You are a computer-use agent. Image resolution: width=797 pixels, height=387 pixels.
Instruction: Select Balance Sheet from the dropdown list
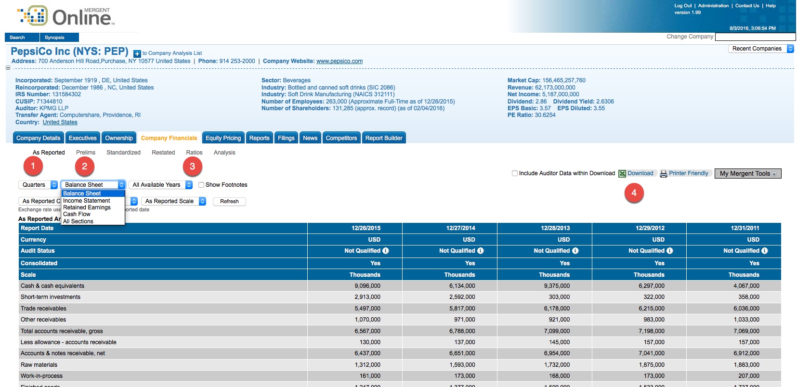(93, 193)
